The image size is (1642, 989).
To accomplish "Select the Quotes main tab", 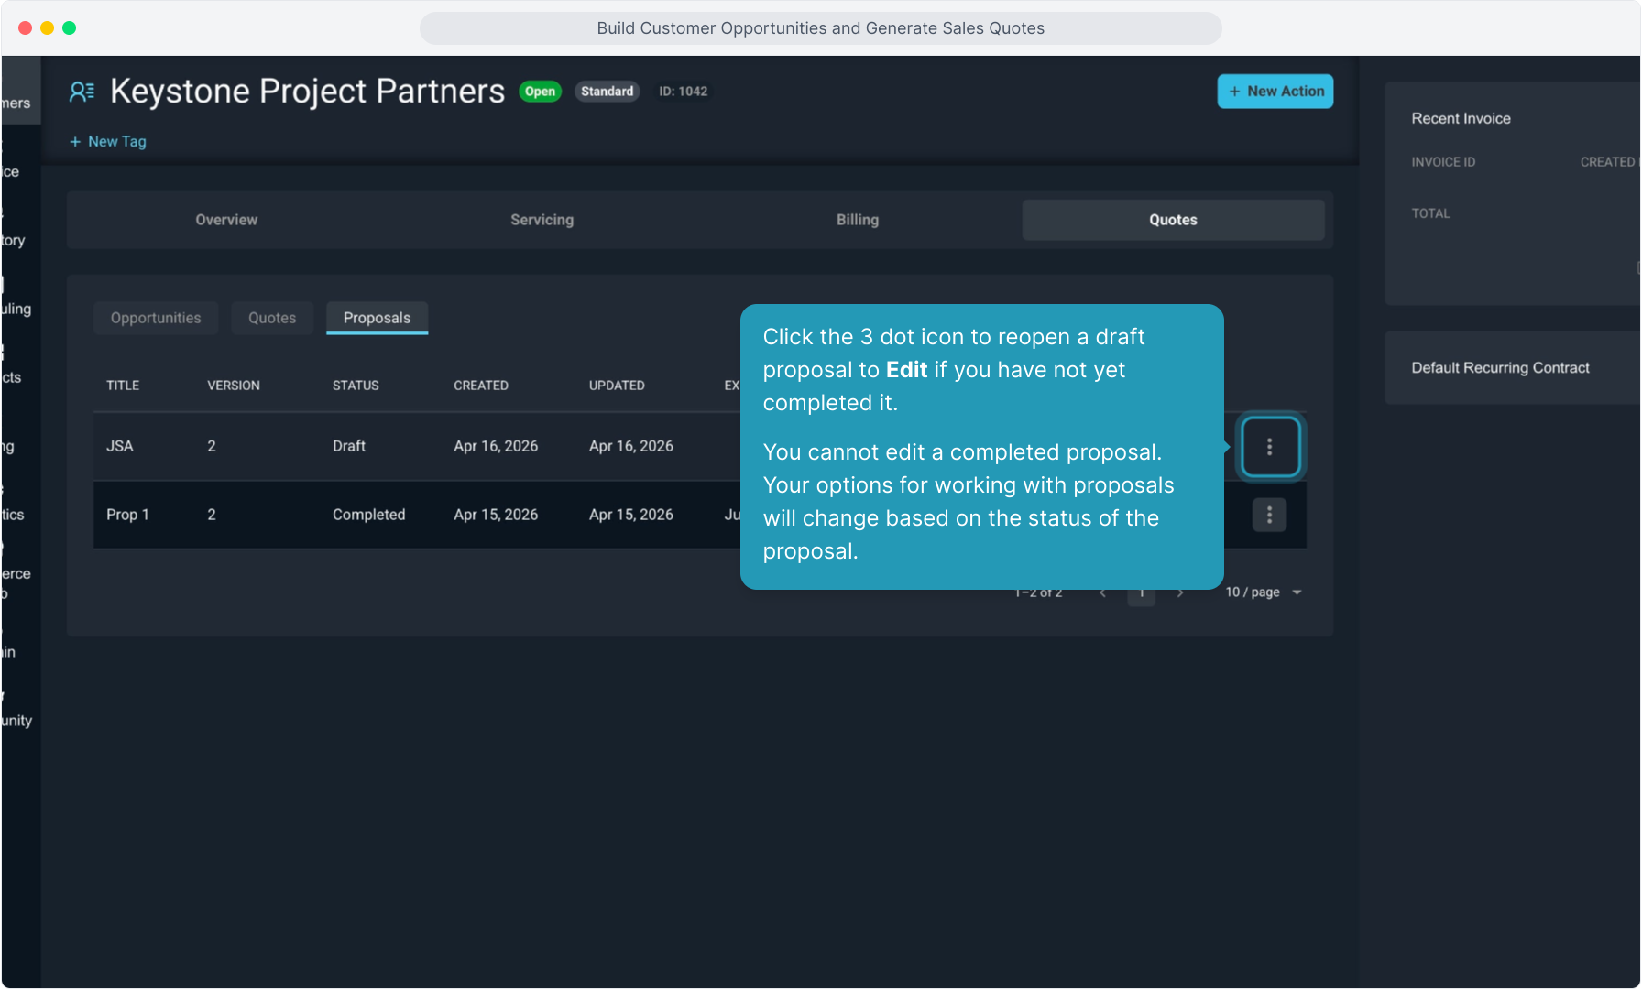I will point(1173,220).
